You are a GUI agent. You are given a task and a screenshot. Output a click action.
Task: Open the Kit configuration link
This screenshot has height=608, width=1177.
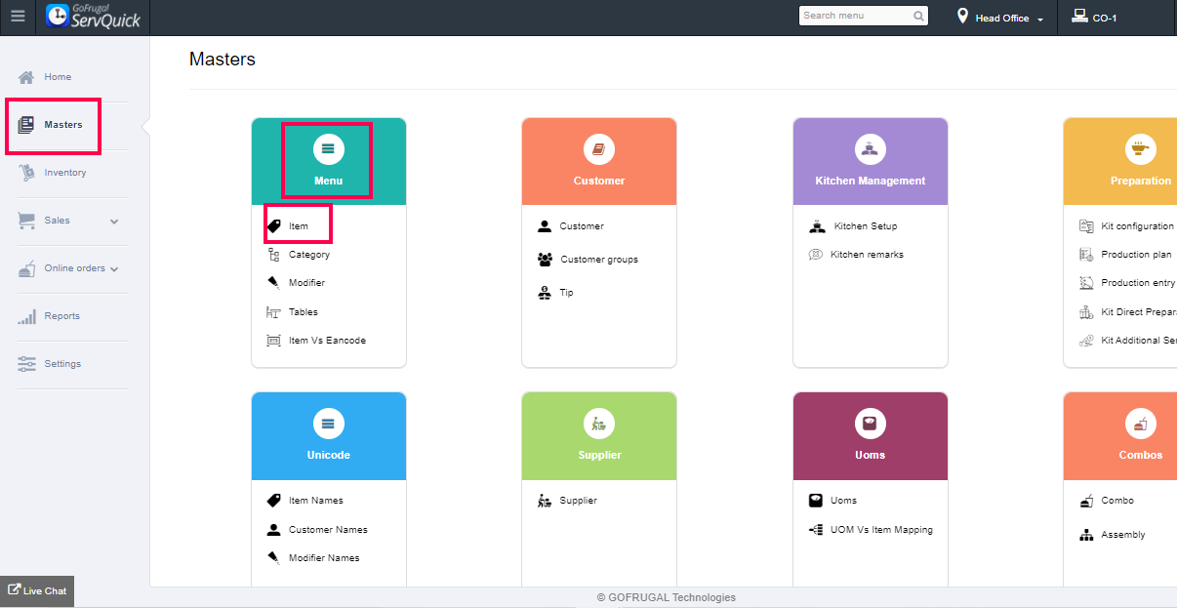(x=1138, y=226)
